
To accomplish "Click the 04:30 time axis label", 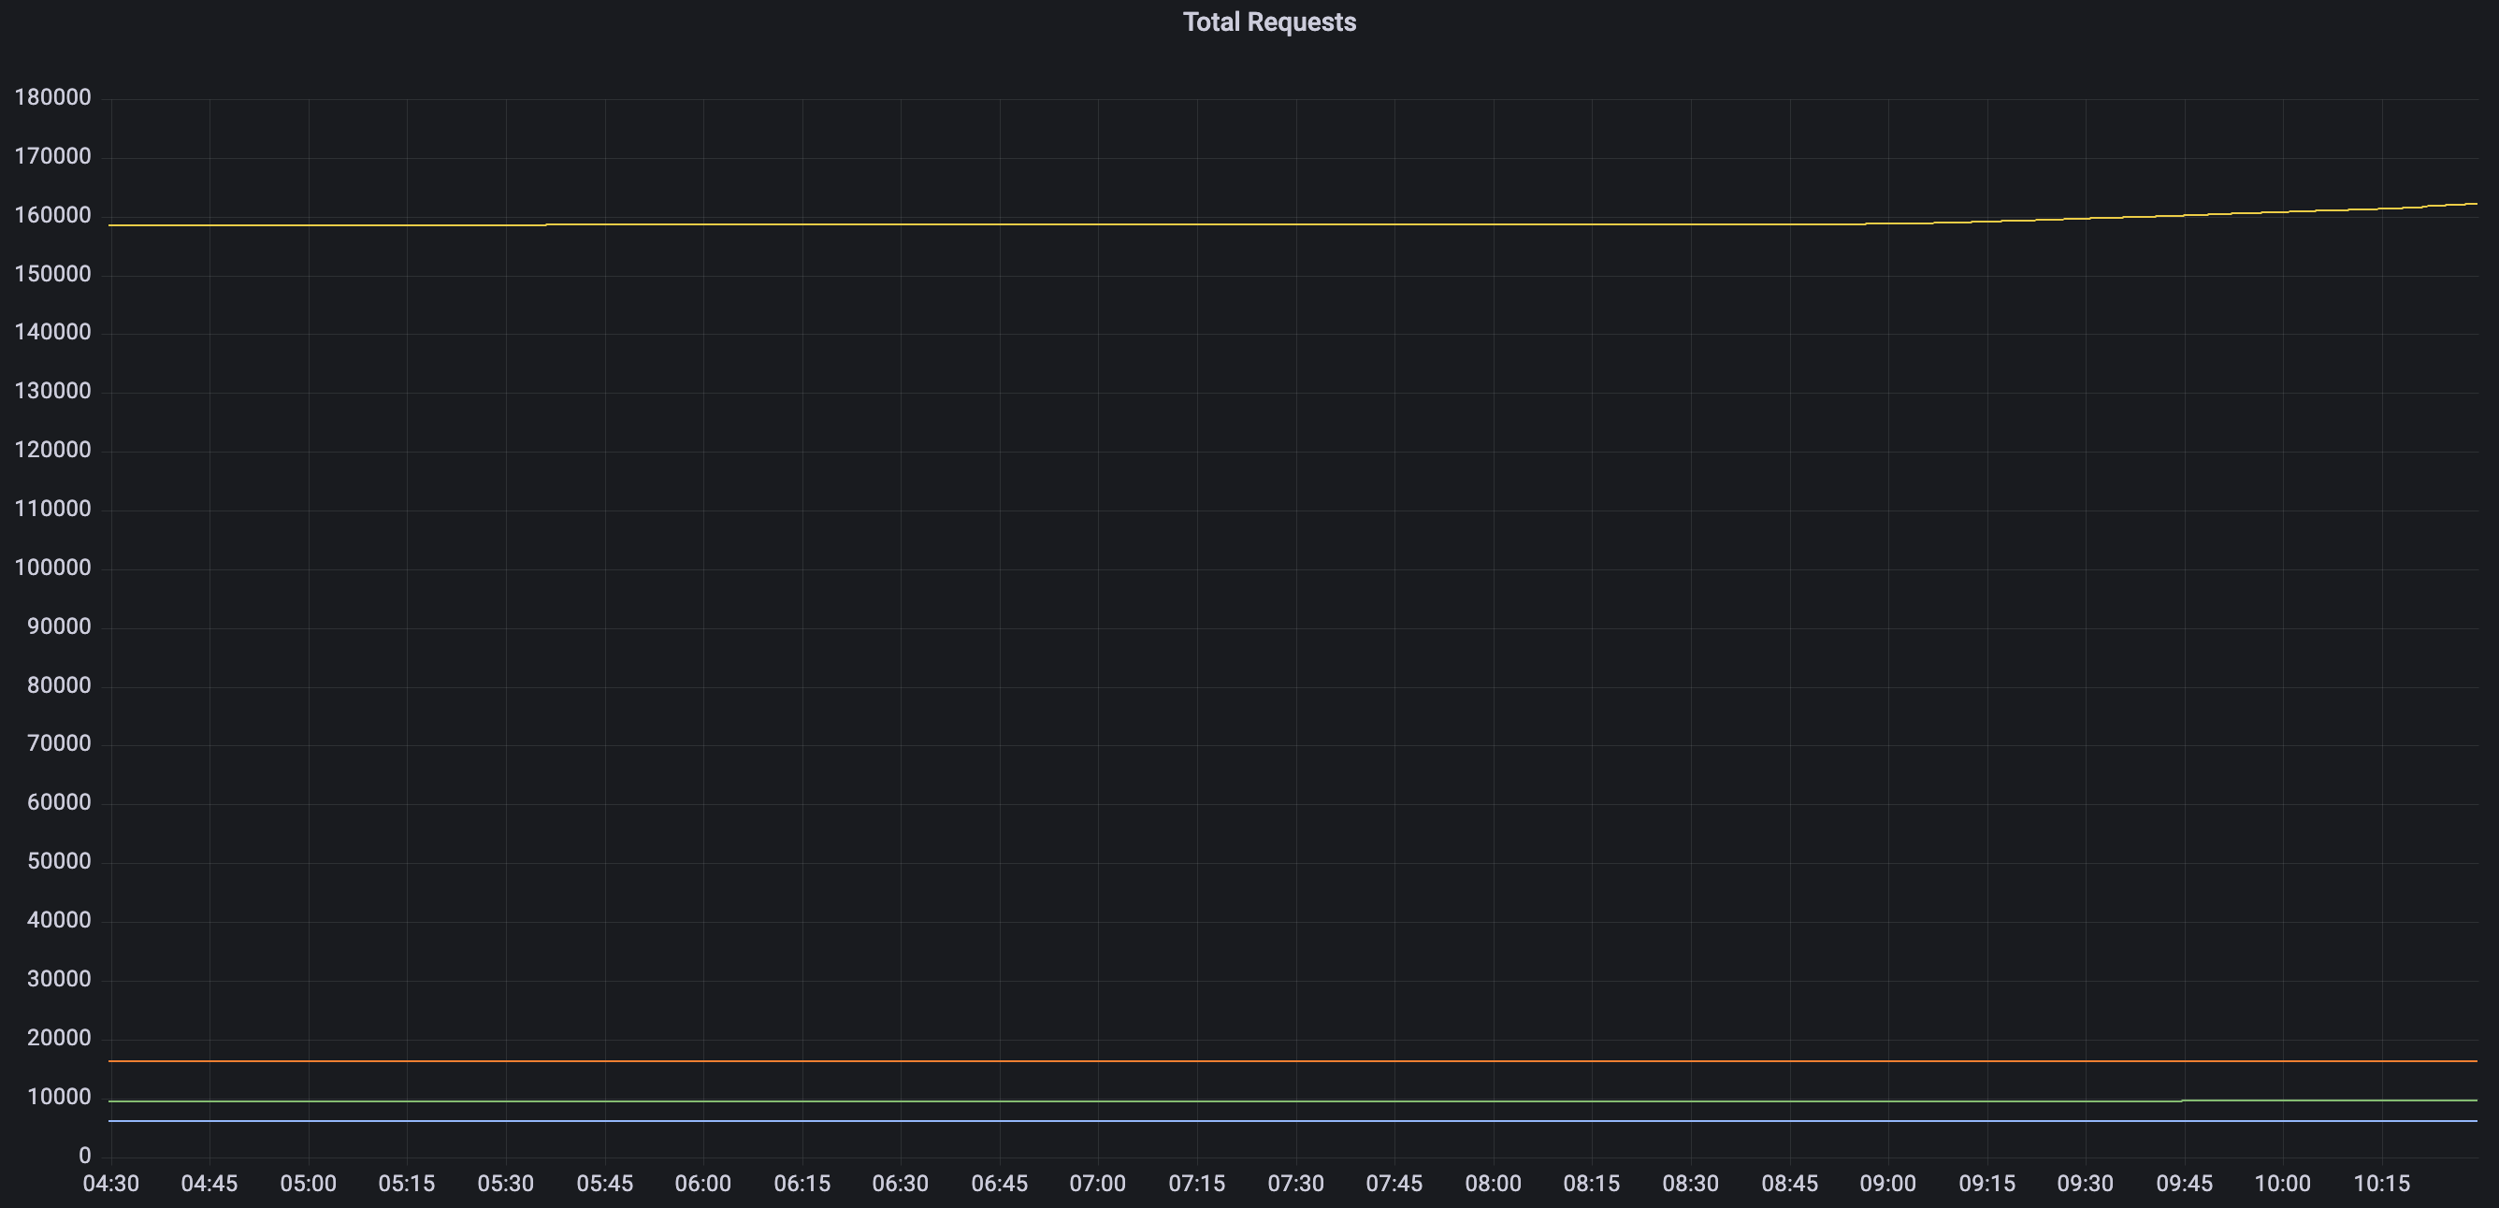I will [x=110, y=1183].
